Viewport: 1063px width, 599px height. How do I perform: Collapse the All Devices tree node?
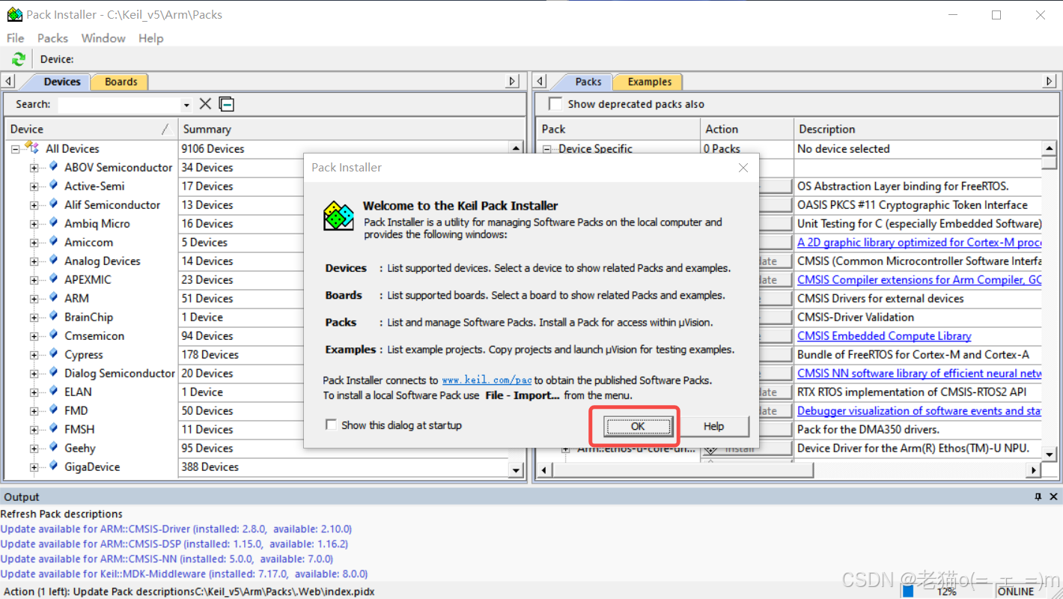(x=15, y=149)
